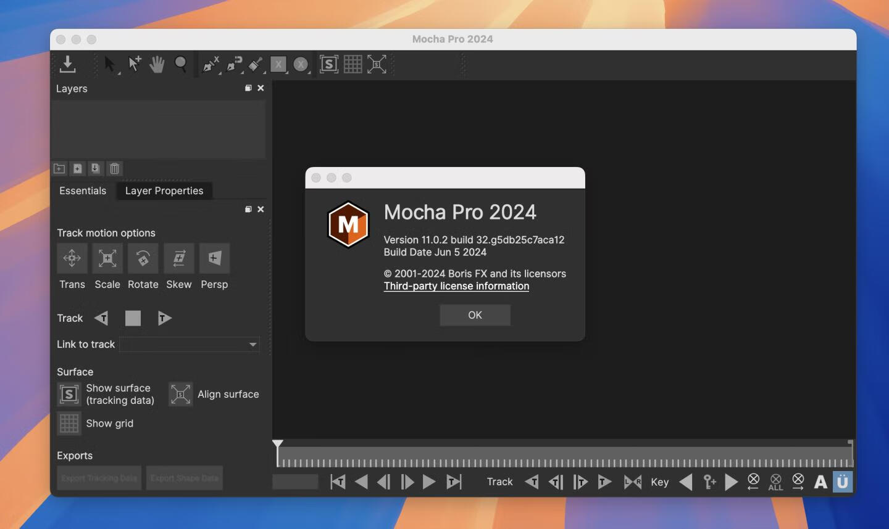Select the Zoom magnifier tool
The width and height of the screenshot is (889, 529).
[x=181, y=64]
